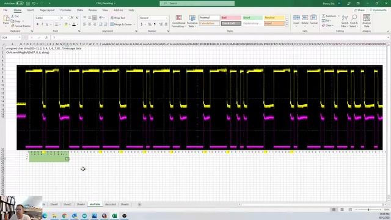
Task: Adjust the zoom slider in status bar
Action: pos(368,210)
